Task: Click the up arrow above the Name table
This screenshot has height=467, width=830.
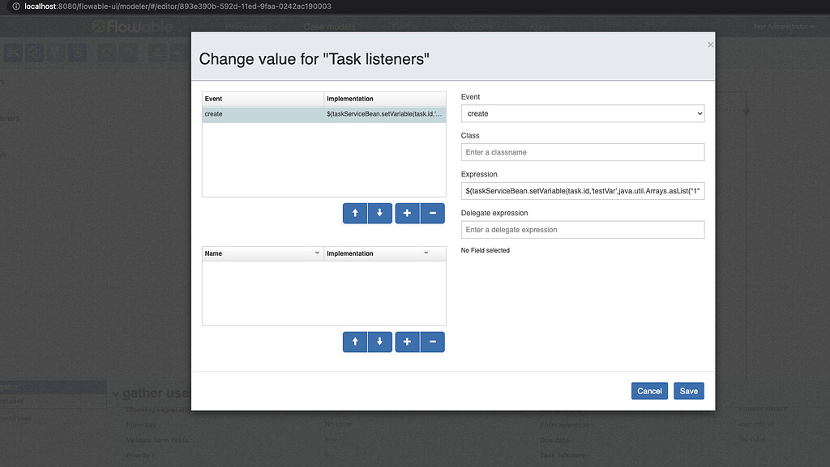Action: (355, 342)
